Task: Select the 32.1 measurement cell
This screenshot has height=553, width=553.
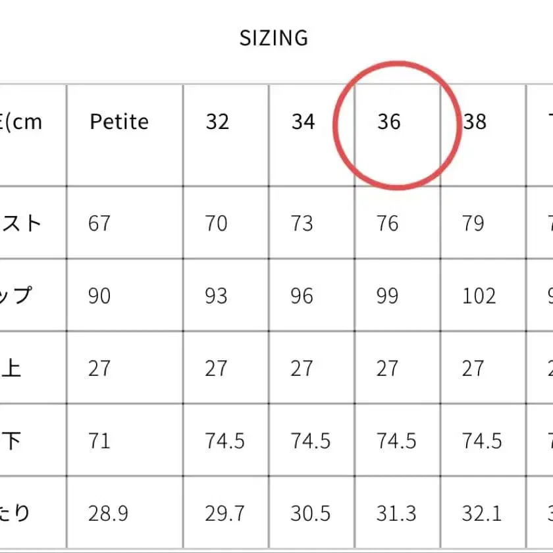Action: (x=482, y=513)
